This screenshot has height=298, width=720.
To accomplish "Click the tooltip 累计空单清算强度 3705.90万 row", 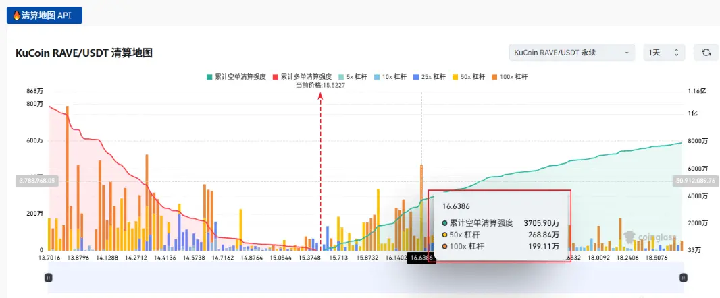I will [500, 223].
